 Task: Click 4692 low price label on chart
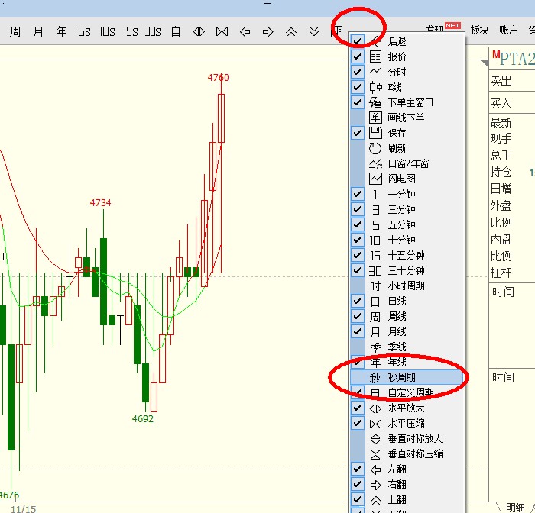[143, 418]
